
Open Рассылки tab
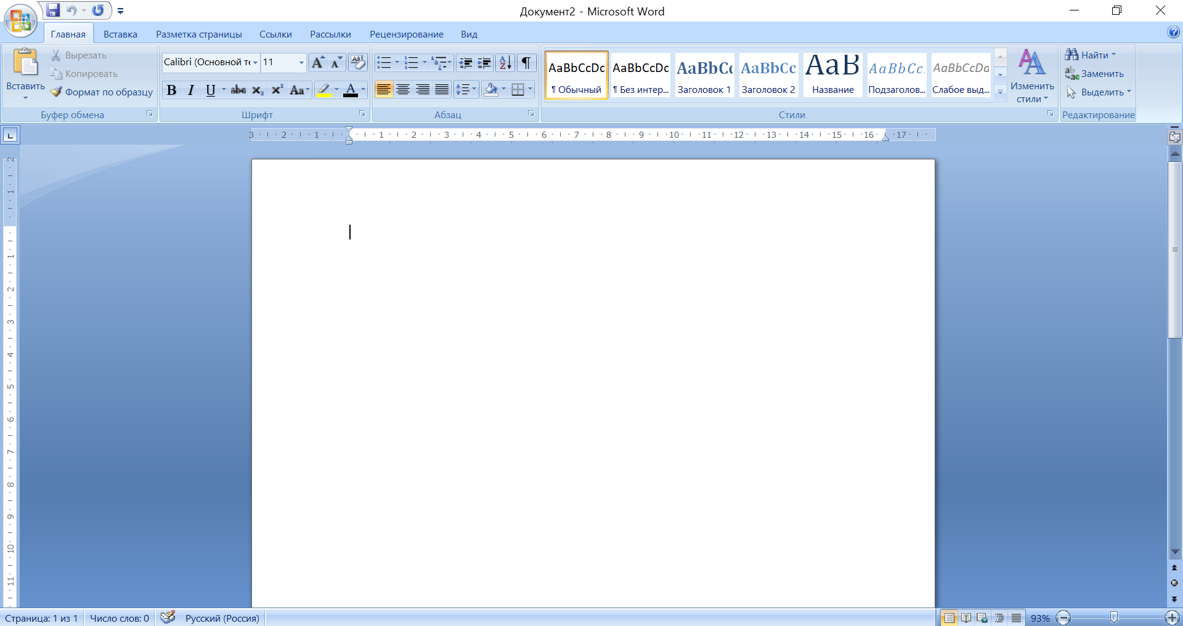coord(330,34)
